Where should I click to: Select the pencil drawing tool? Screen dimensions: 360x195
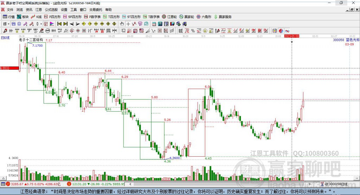[x=5, y=31]
